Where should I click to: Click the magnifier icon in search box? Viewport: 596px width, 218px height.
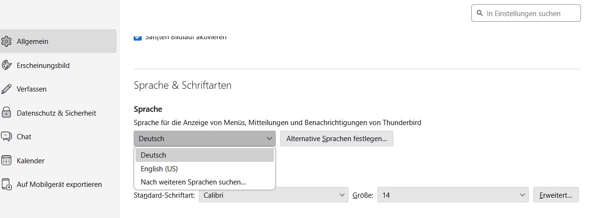(x=480, y=13)
